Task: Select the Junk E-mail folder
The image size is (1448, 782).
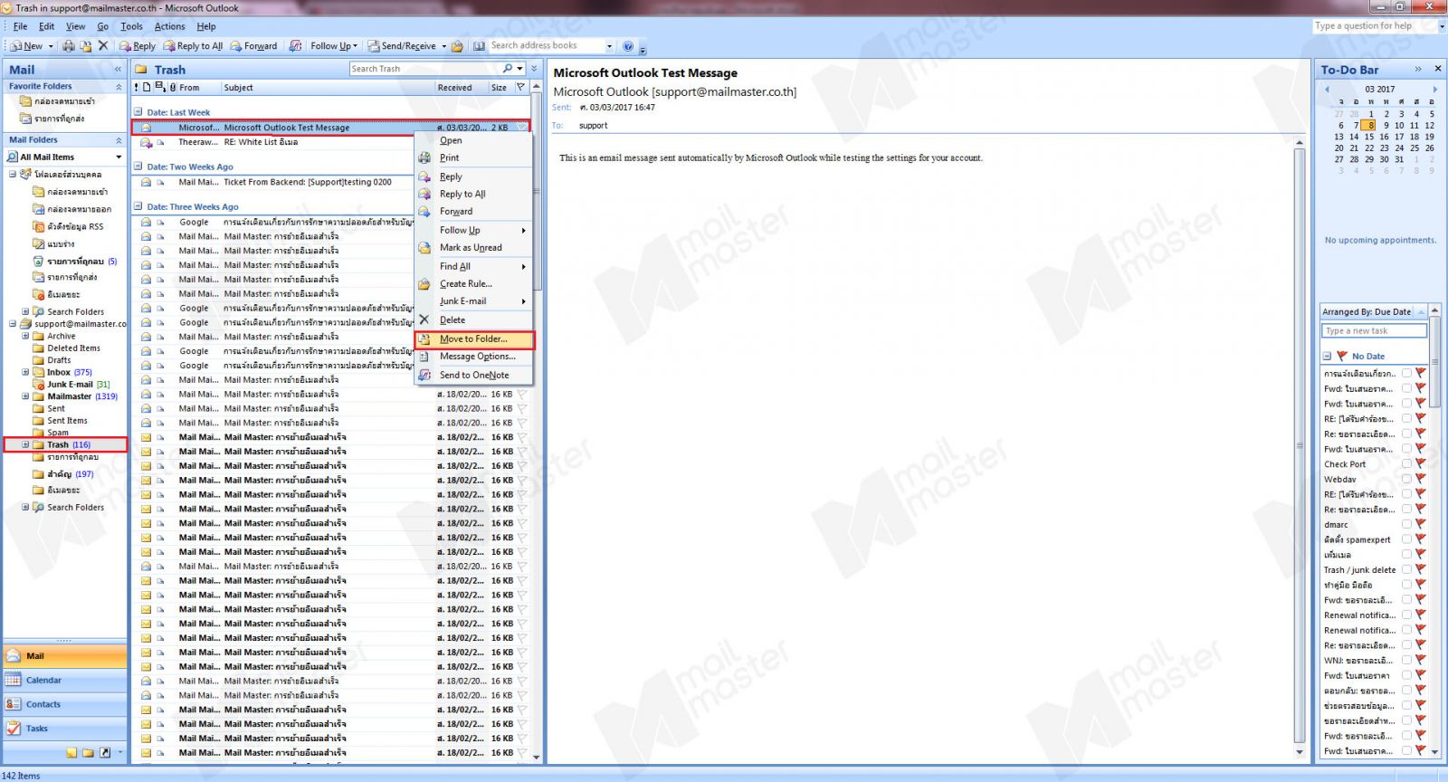Action: point(71,384)
